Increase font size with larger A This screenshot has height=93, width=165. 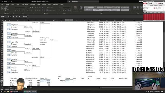pos(30,7)
